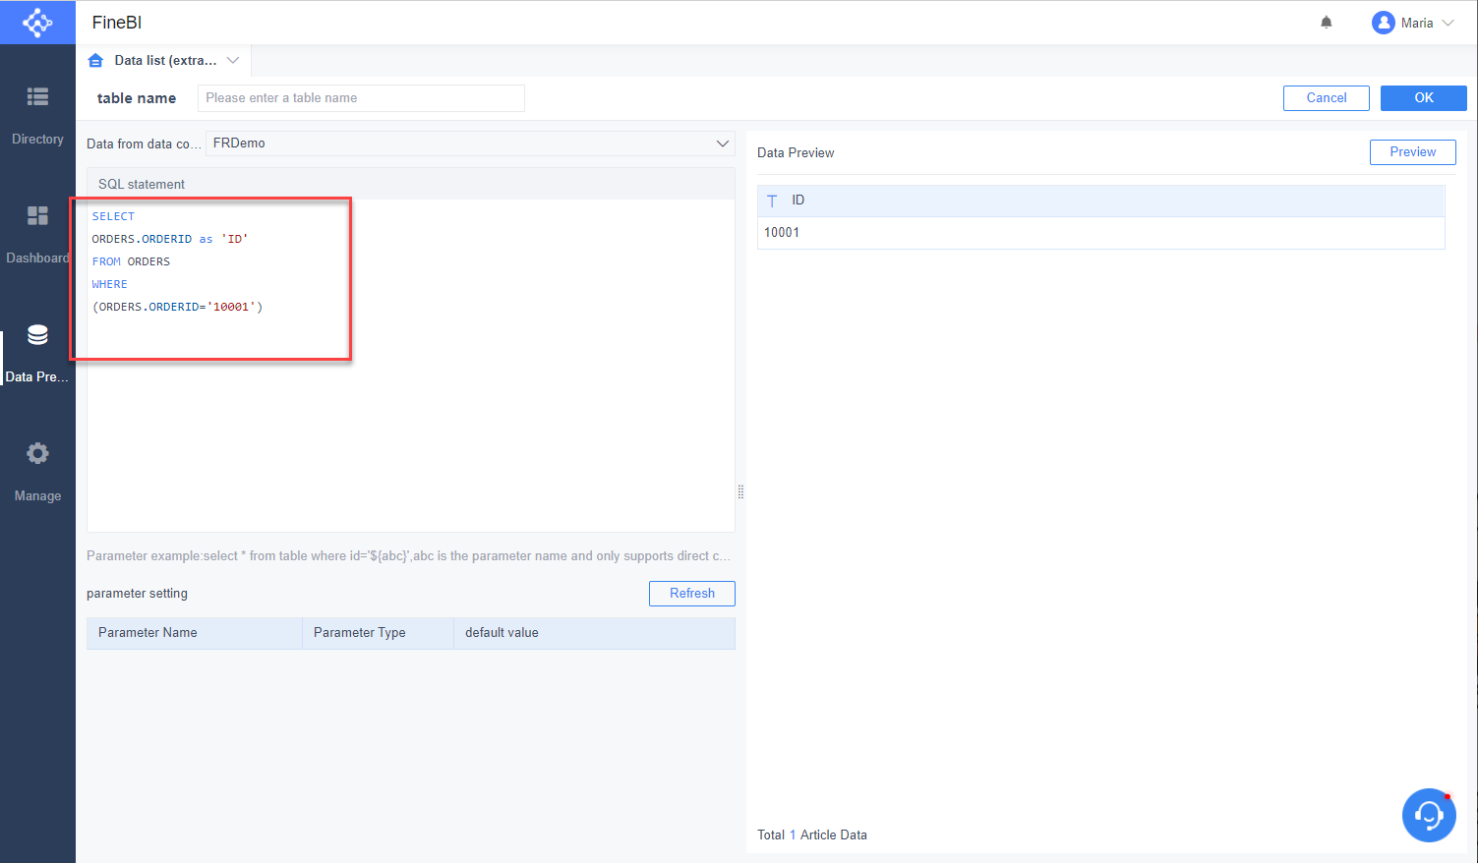Open the floating support assistant icon
The image size is (1478, 863).
[1429, 815]
